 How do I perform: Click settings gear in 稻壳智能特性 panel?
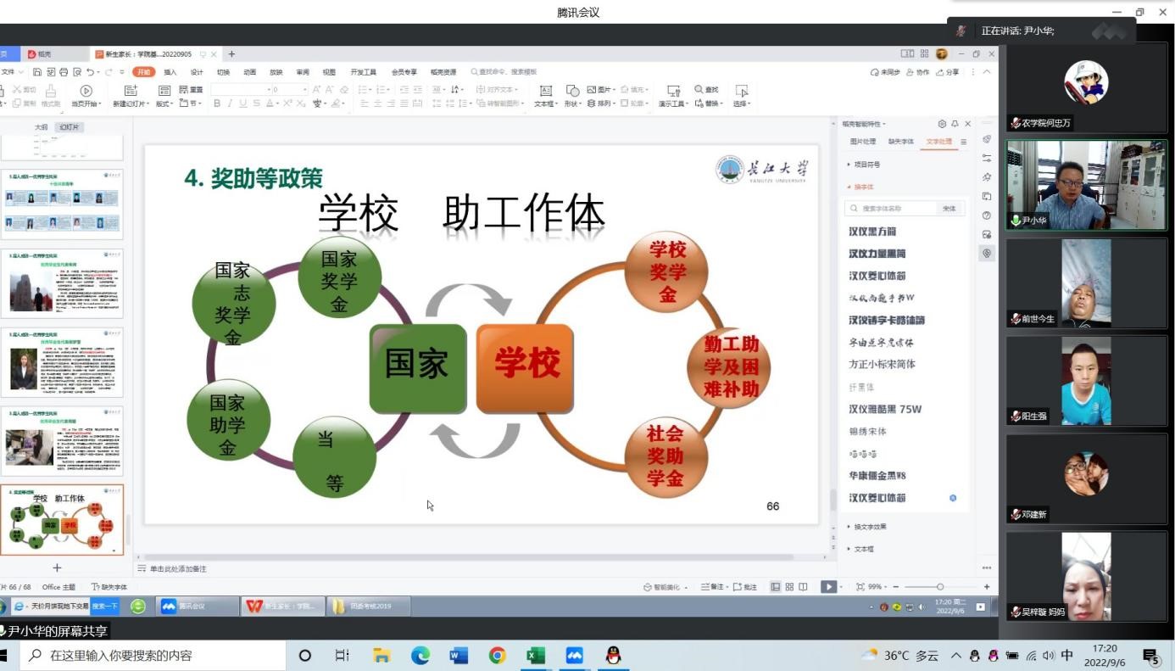(x=942, y=124)
